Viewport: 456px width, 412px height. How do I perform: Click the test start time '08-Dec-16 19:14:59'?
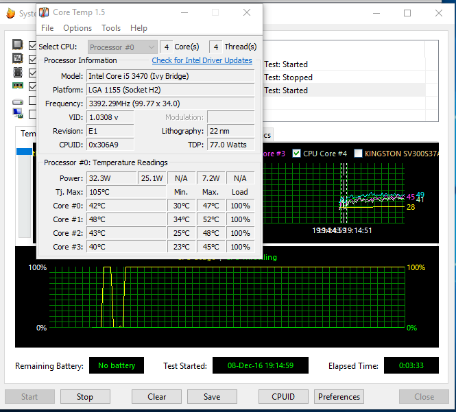tap(261, 365)
